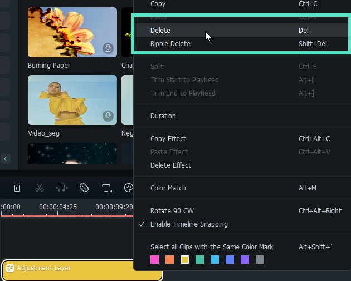Select the Burning Paper effect thumbnail
This screenshot has width=351, height=281.
(x=72, y=32)
